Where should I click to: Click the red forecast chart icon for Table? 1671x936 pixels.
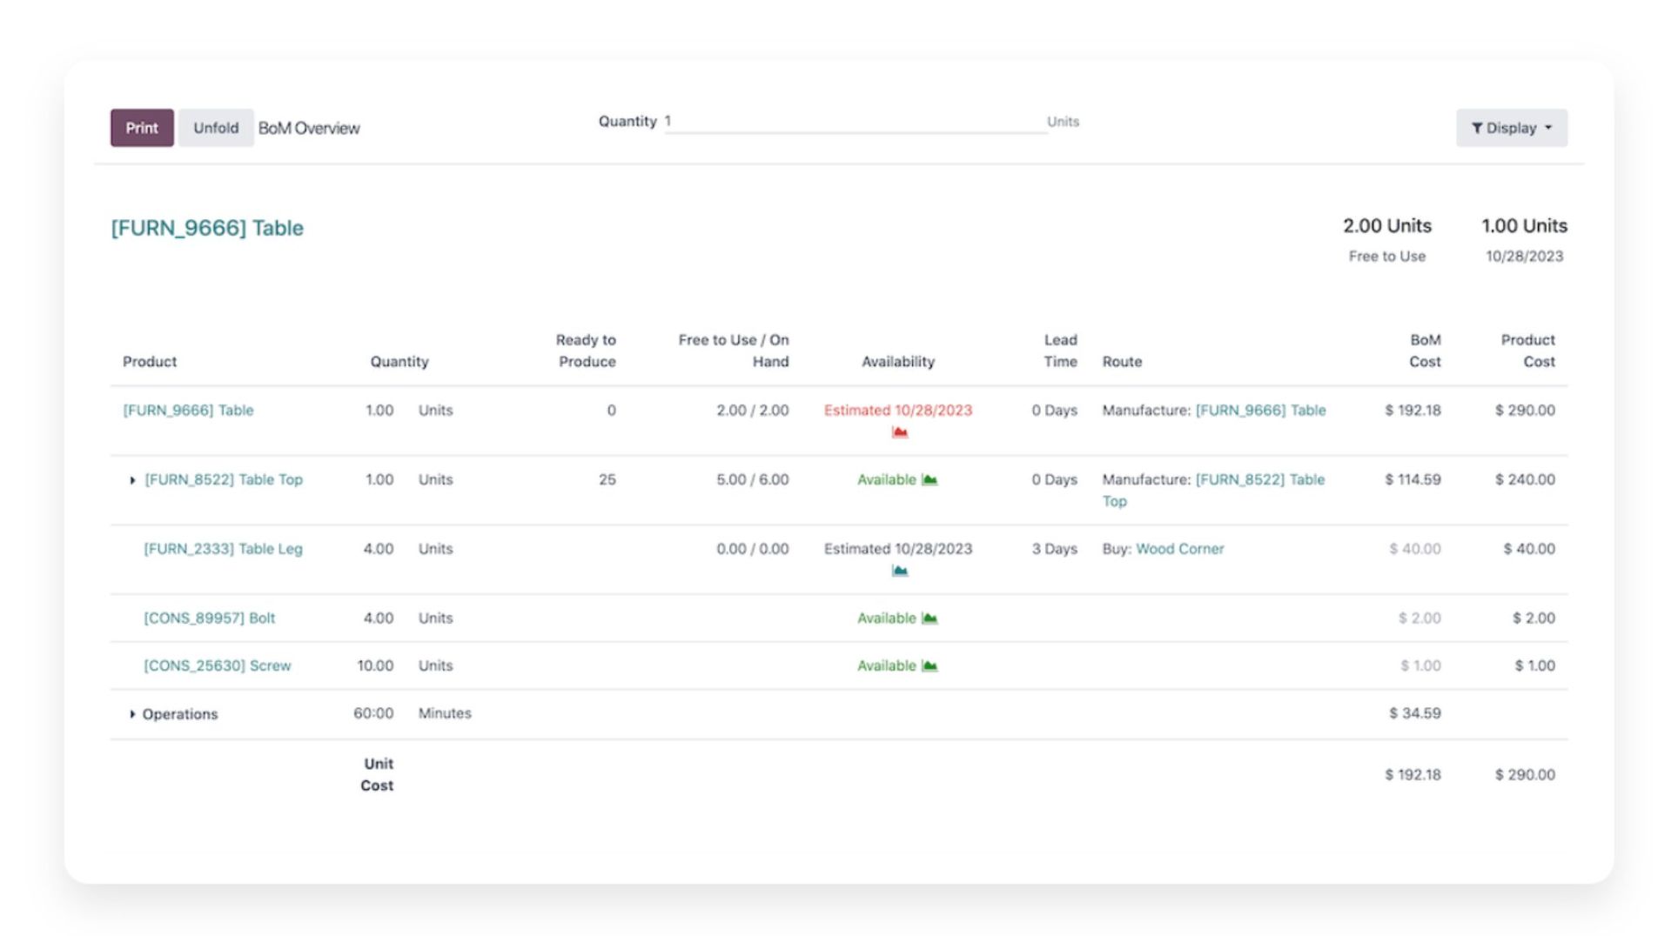pos(900,432)
